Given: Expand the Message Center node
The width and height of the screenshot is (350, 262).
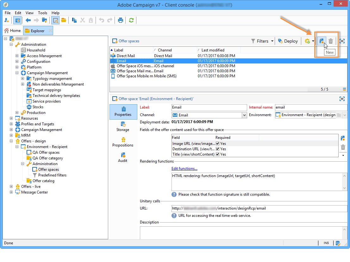Looking at the screenshot, I should (11, 192).
